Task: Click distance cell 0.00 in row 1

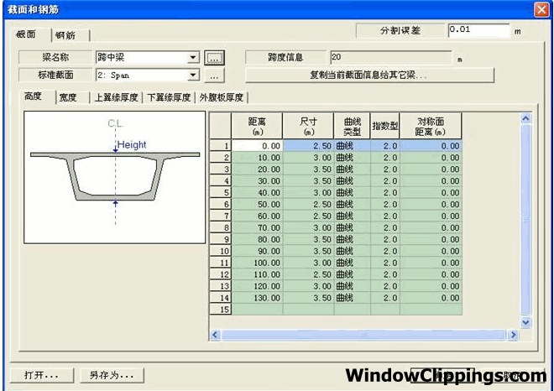Action: (257, 145)
